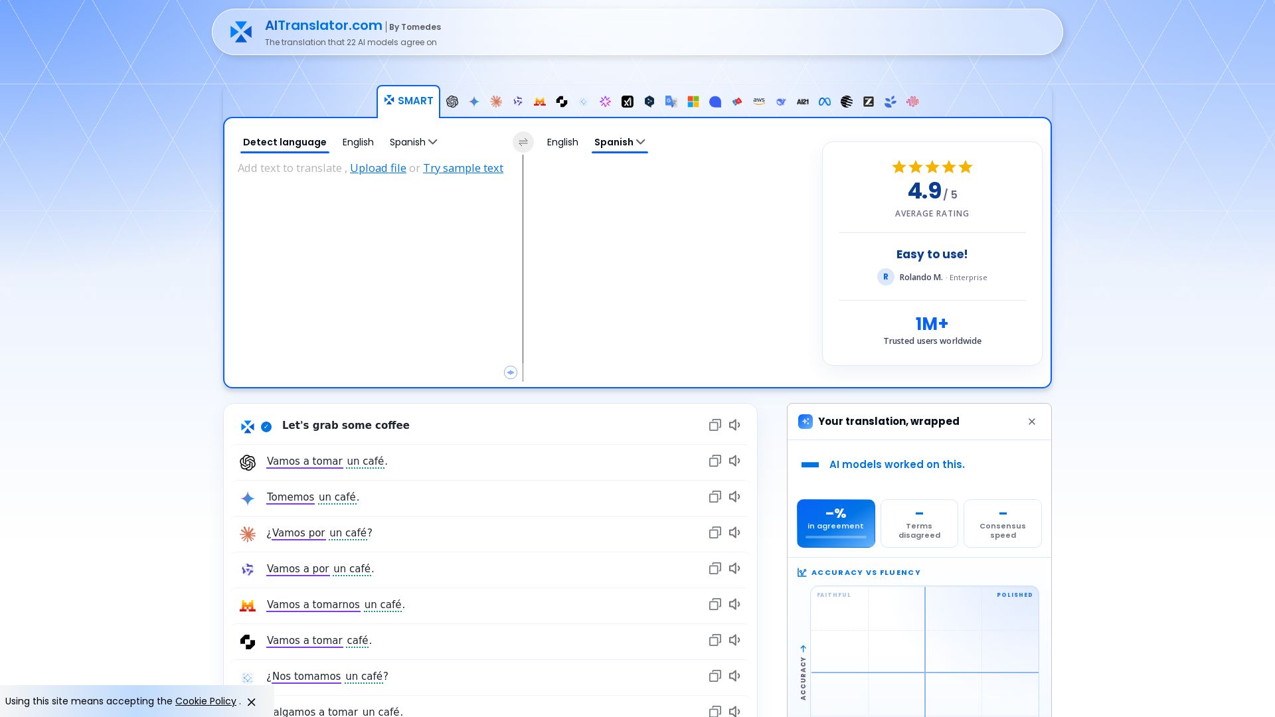Image resolution: width=1275 pixels, height=717 pixels.
Task: Play audio for 'Vamos a tomarnos un café.'
Action: [x=734, y=605]
